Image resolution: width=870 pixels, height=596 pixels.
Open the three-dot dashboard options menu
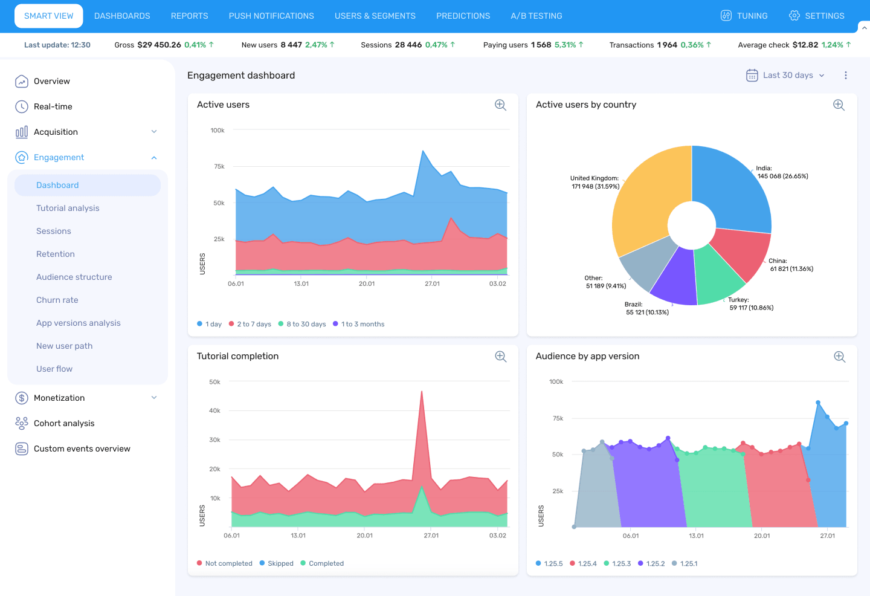click(846, 75)
